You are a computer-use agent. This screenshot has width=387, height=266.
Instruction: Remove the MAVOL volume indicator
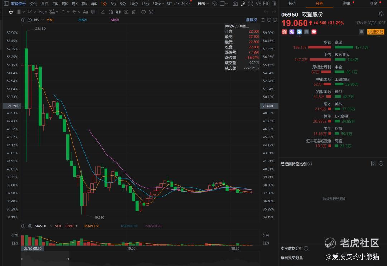coord(30,226)
